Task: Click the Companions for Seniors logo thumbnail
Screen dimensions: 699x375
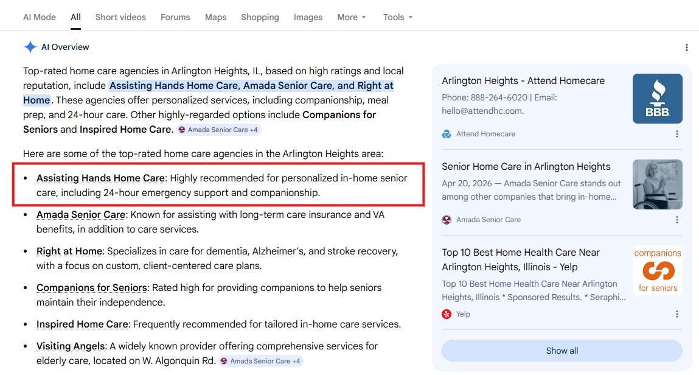Action: tap(657, 270)
